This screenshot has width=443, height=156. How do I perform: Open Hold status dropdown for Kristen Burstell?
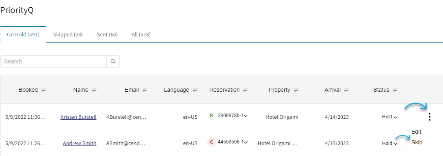click(x=390, y=117)
